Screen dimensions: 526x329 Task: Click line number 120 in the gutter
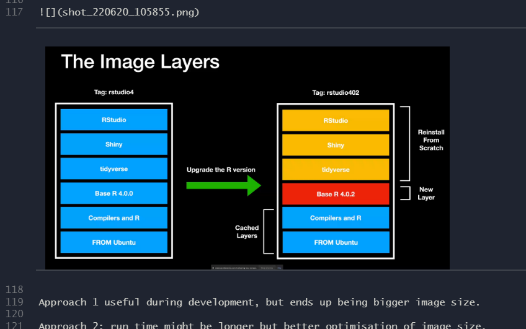(14, 314)
